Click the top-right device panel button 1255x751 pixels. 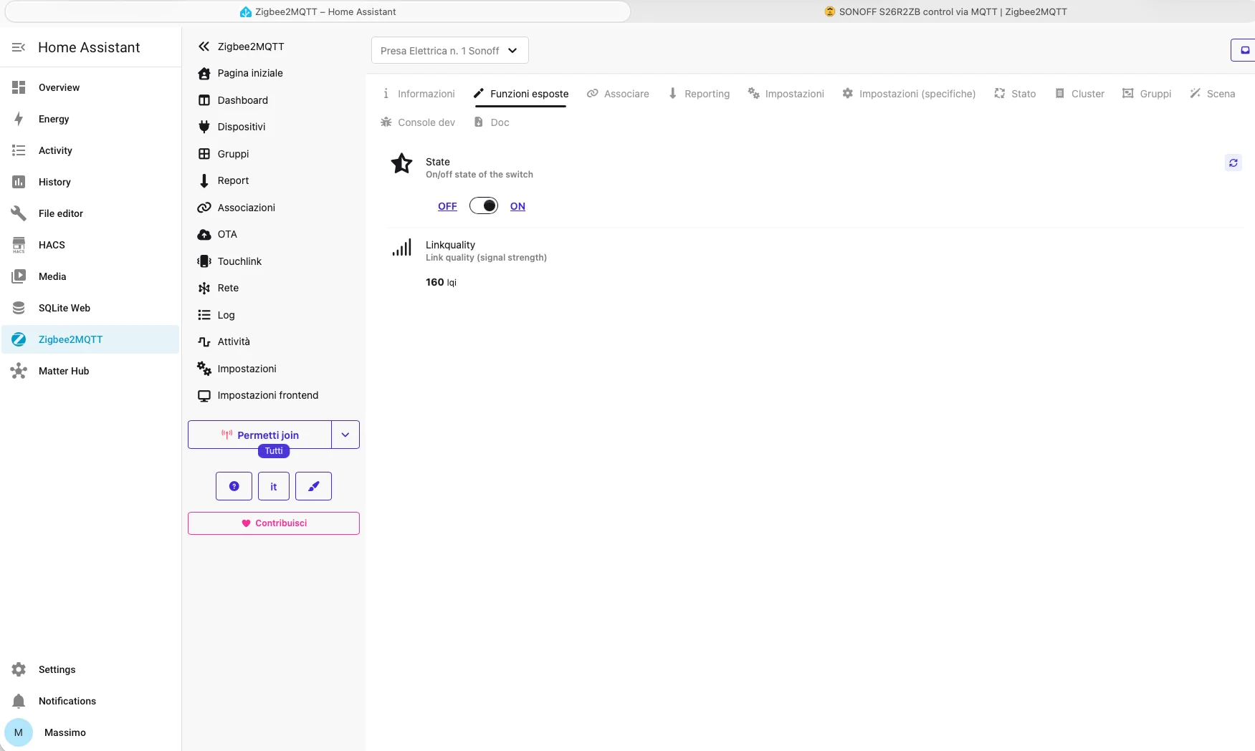pyautogui.click(x=1244, y=50)
